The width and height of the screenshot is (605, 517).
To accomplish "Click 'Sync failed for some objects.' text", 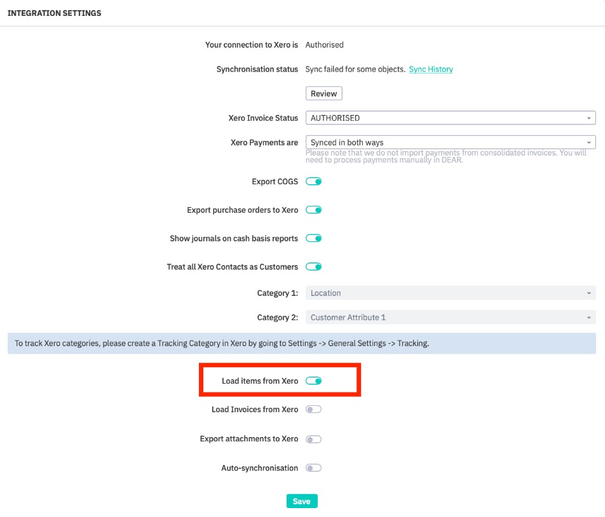I will 355,69.
